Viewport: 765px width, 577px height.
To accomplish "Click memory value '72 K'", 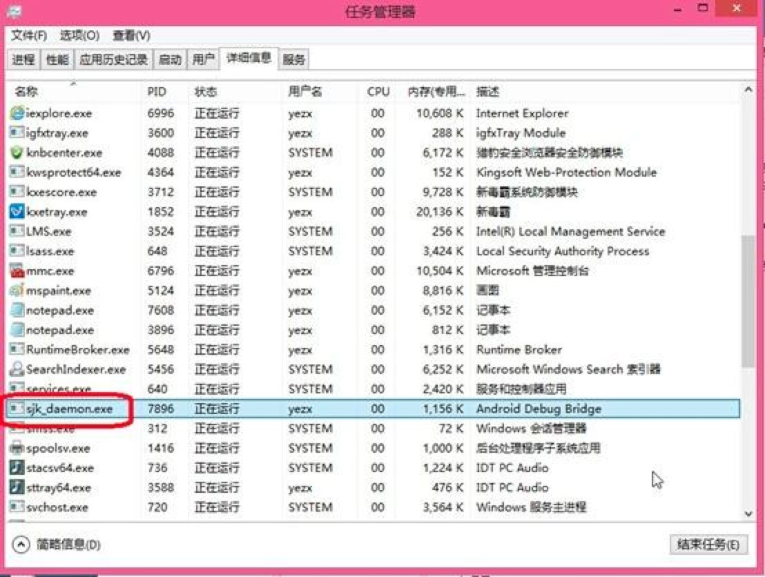I will [x=452, y=428].
